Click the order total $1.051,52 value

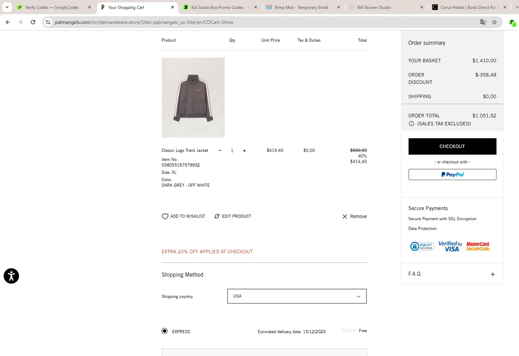(484, 116)
